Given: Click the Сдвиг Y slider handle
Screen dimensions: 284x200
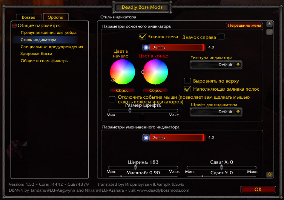Looking at the screenshot, I should pyautogui.click(x=202, y=176).
